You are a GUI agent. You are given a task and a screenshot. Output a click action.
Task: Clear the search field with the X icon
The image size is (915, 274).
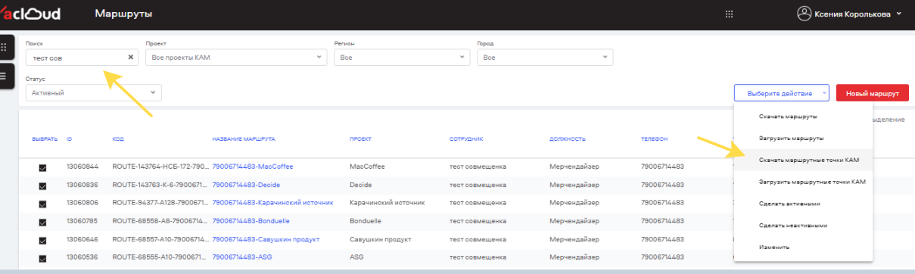click(130, 57)
